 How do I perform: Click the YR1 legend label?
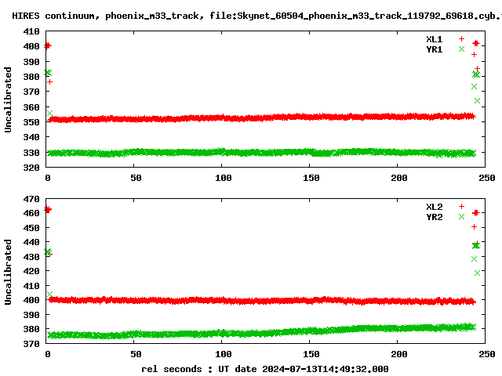(434, 49)
